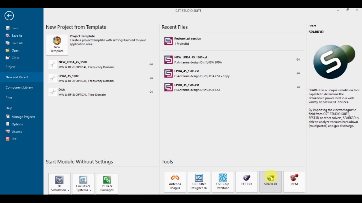This screenshot has width=362, height=203.
Task: Open NEW_LPDA_45_1500 template antenna icon
Action: [x=53, y=65]
